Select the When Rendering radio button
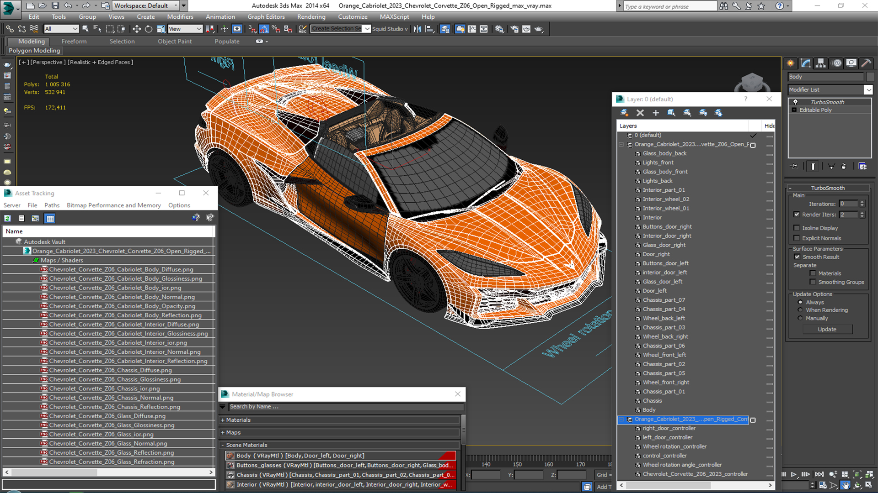 click(800, 310)
